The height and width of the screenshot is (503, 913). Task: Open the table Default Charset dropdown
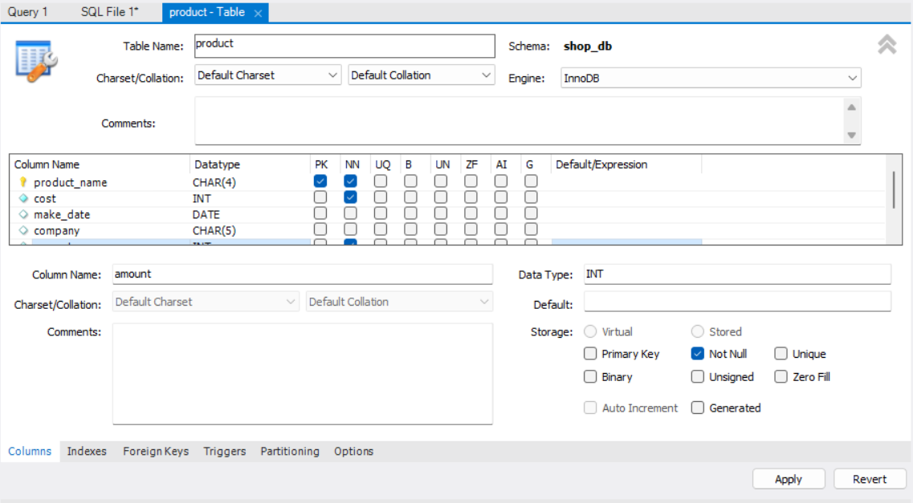click(x=268, y=75)
